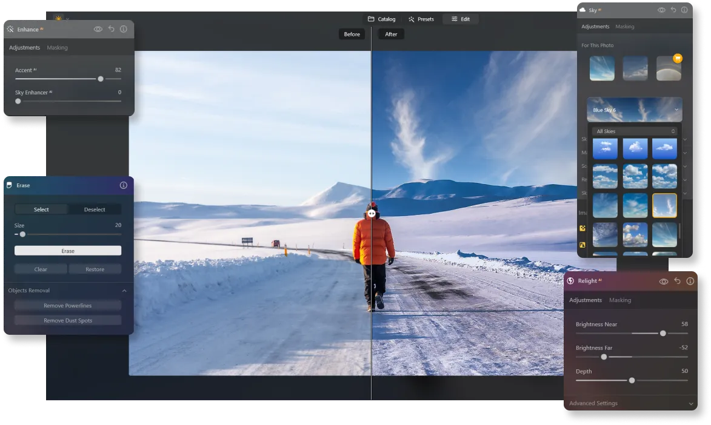Click the Presets sparkle icon

[x=412, y=19]
